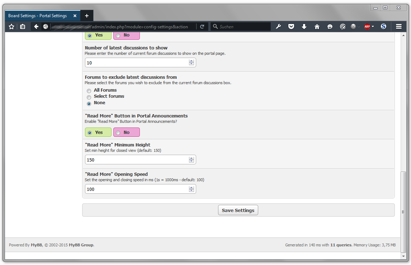Open the downloads arrow icon
Viewport: 411px width, 265px height.
tap(304, 26)
